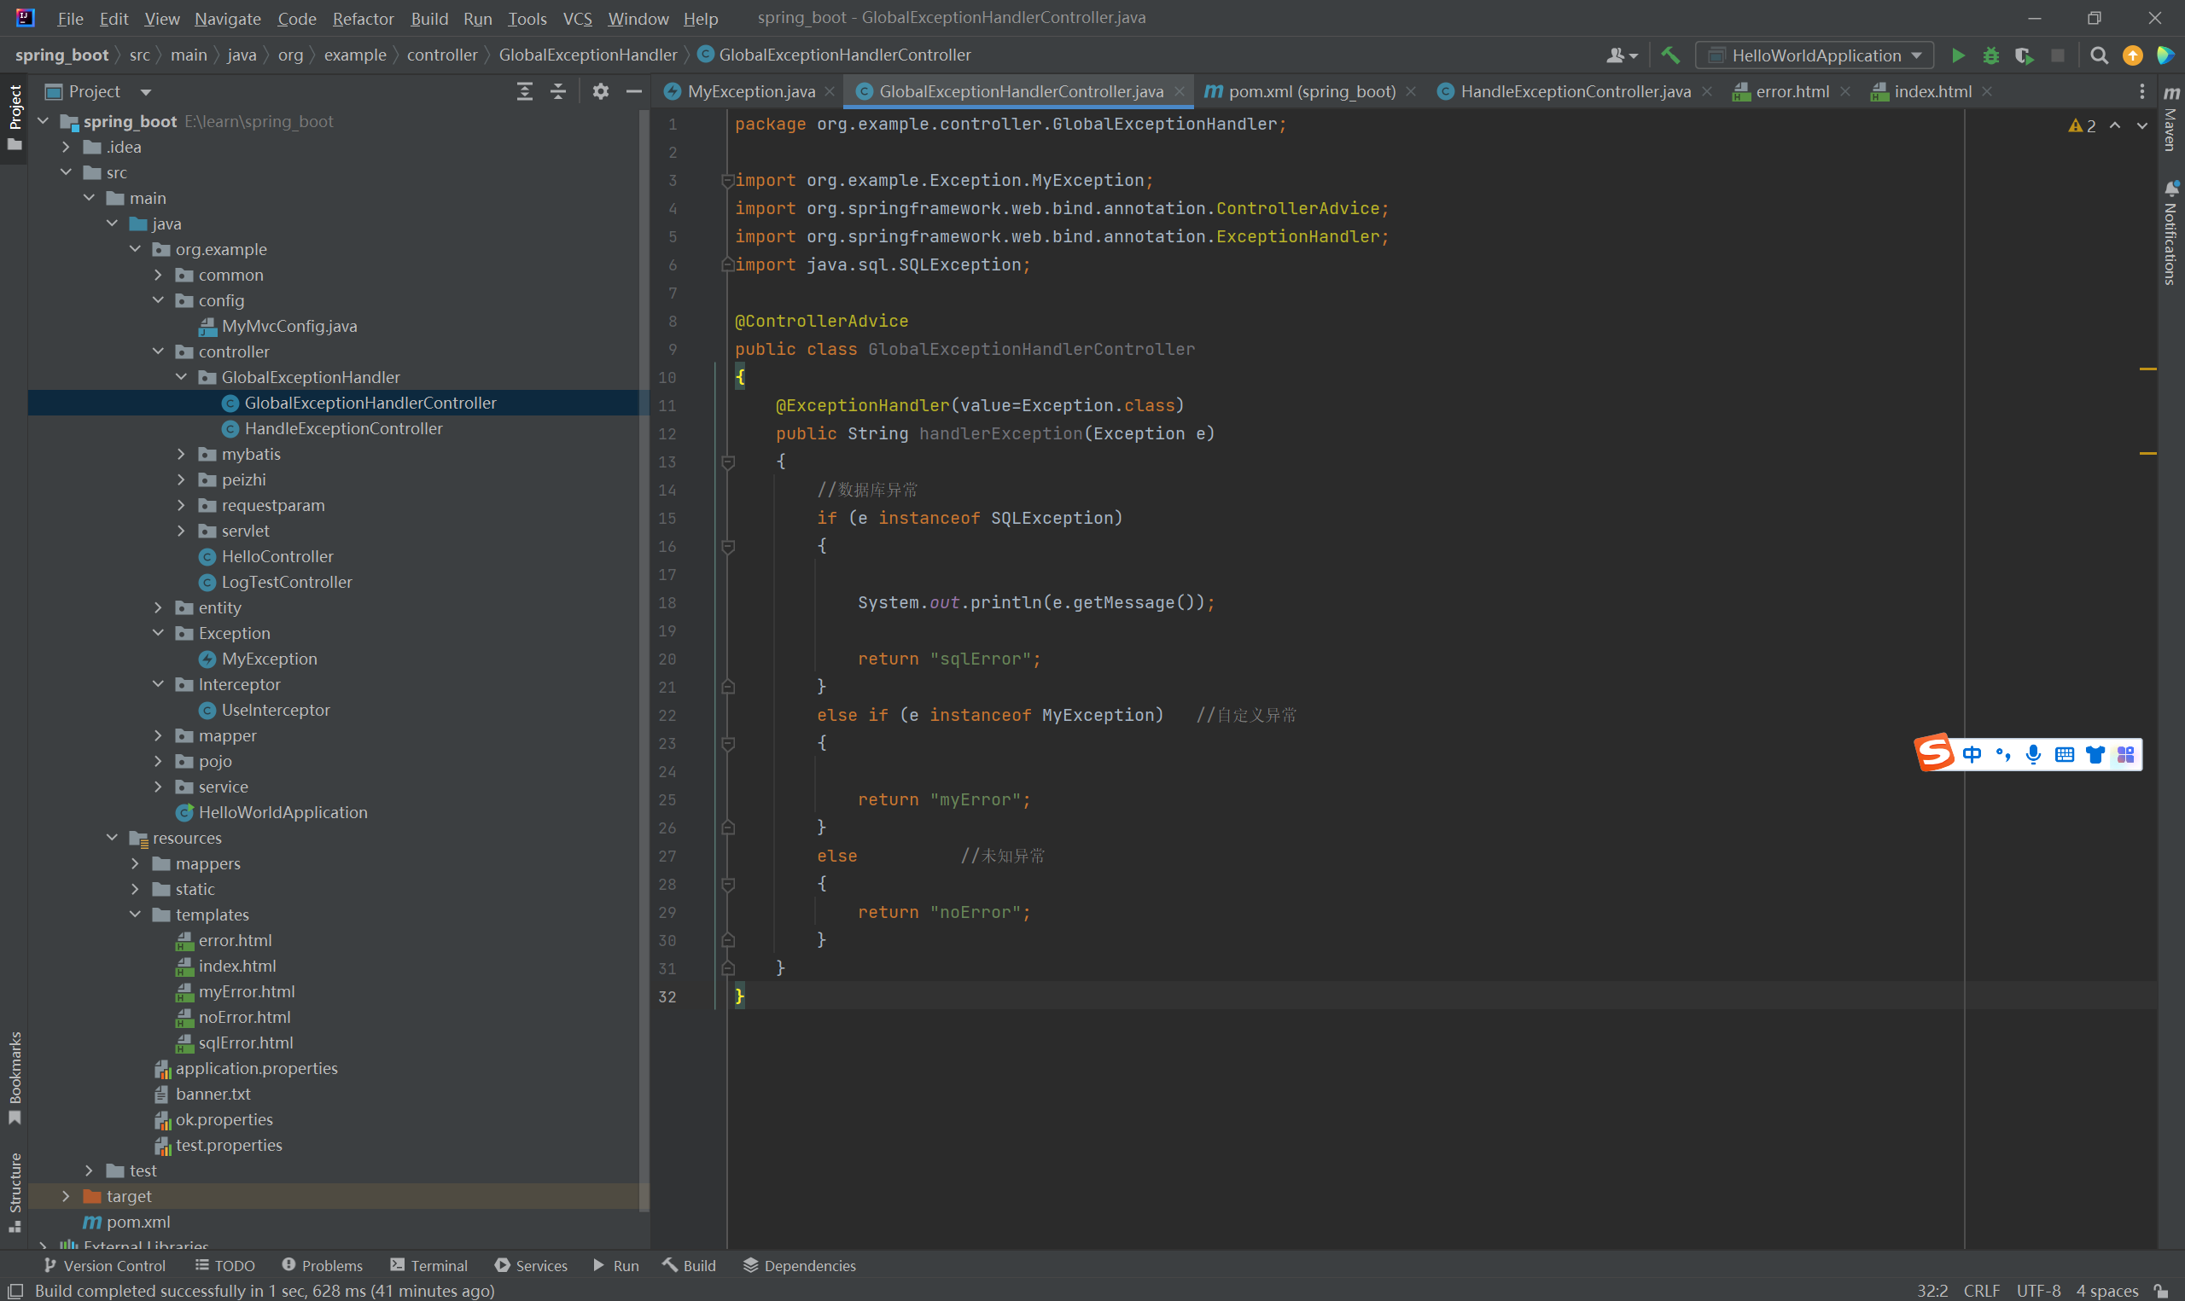This screenshot has height=1301, width=2185.
Task: Click the Build project hammer icon
Action: pos(1670,55)
